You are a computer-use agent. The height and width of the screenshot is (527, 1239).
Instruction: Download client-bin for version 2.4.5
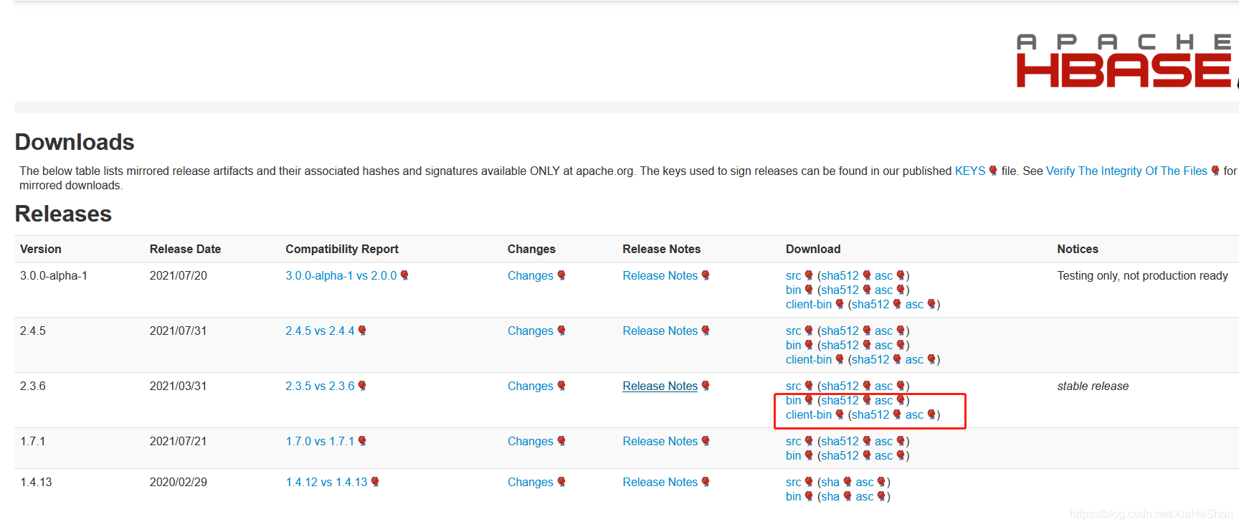click(x=809, y=359)
